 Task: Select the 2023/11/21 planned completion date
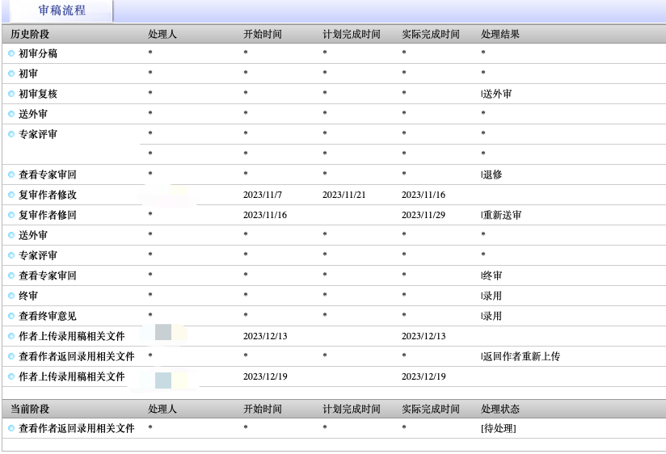pyautogui.click(x=344, y=195)
